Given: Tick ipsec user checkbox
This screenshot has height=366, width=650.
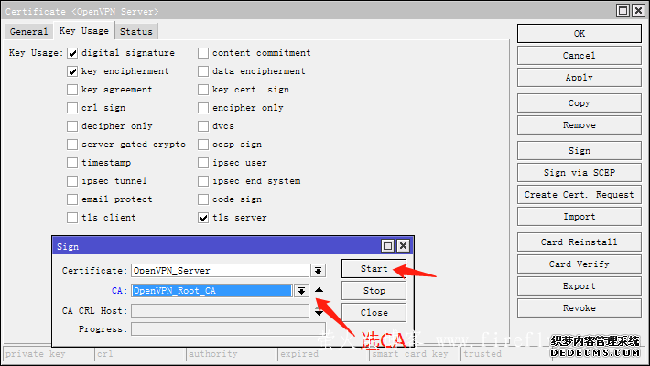Looking at the screenshot, I should point(203,163).
